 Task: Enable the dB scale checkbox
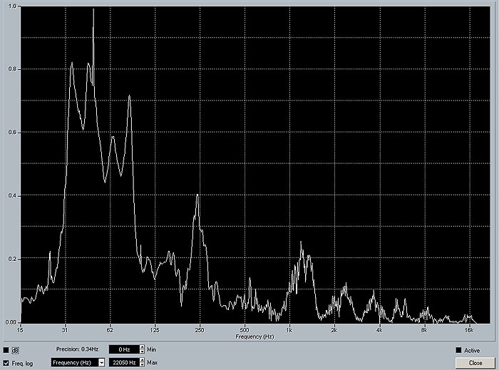point(6,350)
